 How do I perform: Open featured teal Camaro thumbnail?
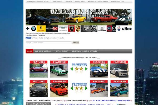point(119,88)
